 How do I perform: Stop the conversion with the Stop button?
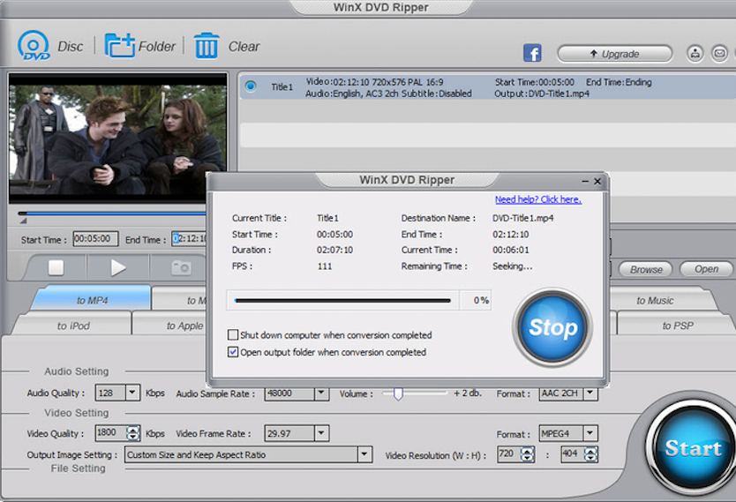point(552,327)
